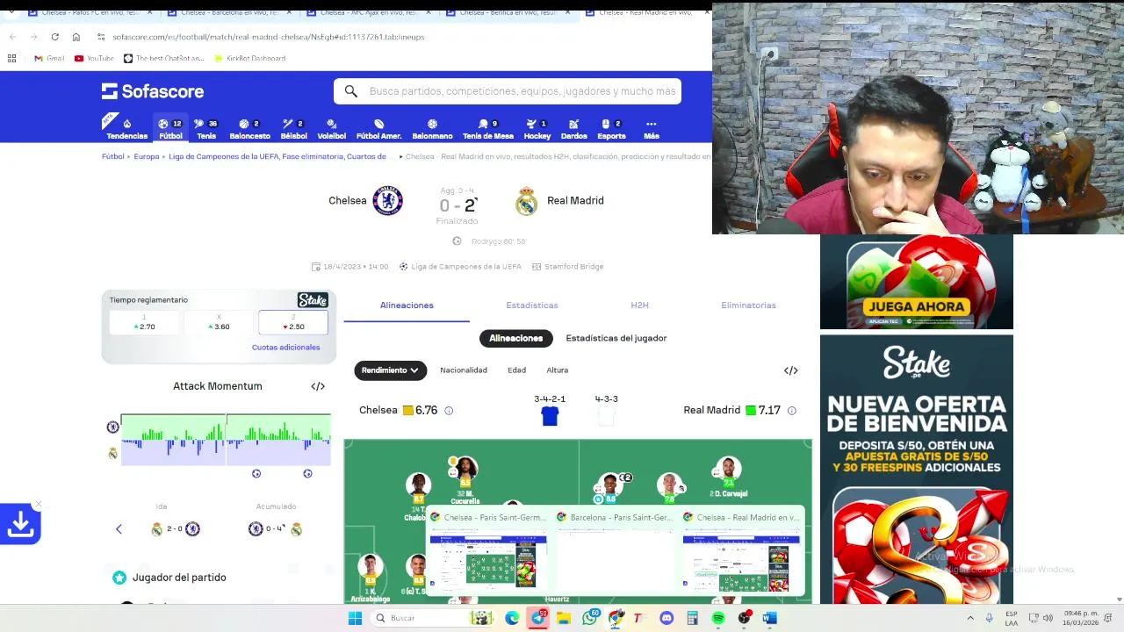Select the Voleibol sport icon
Screen dimensions: 1124x632
(331, 129)
